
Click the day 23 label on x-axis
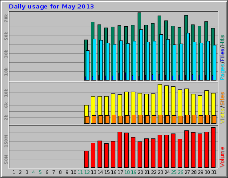(x=160, y=172)
